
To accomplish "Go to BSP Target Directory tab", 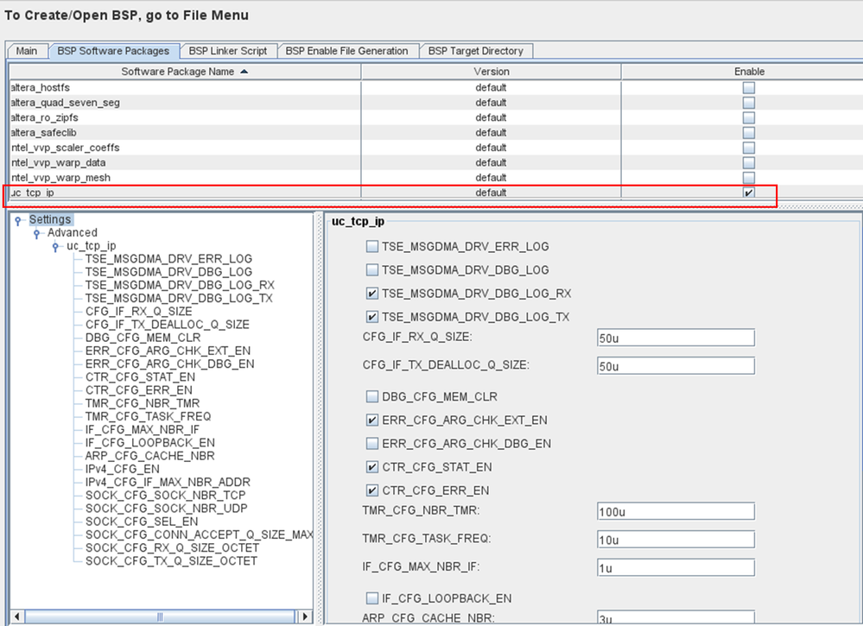I will 475,51.
